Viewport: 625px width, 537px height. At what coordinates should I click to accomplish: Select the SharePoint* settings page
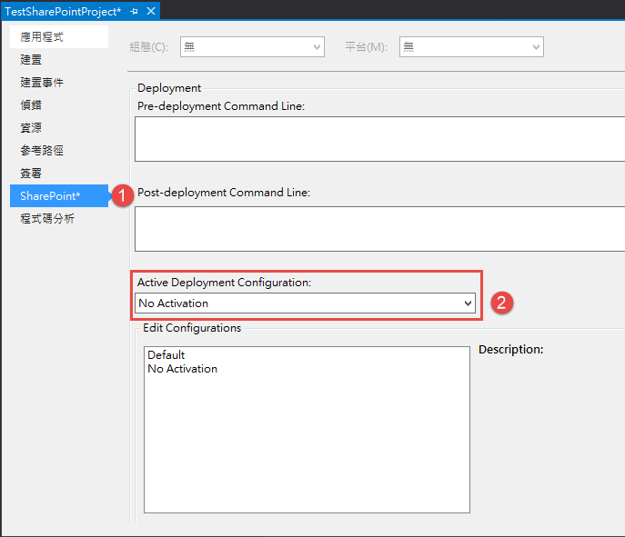[59, 196]
